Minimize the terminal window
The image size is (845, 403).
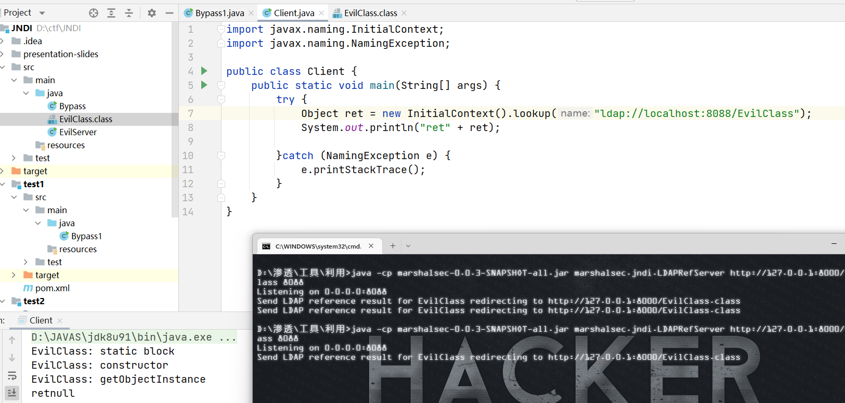click(834, 243)
